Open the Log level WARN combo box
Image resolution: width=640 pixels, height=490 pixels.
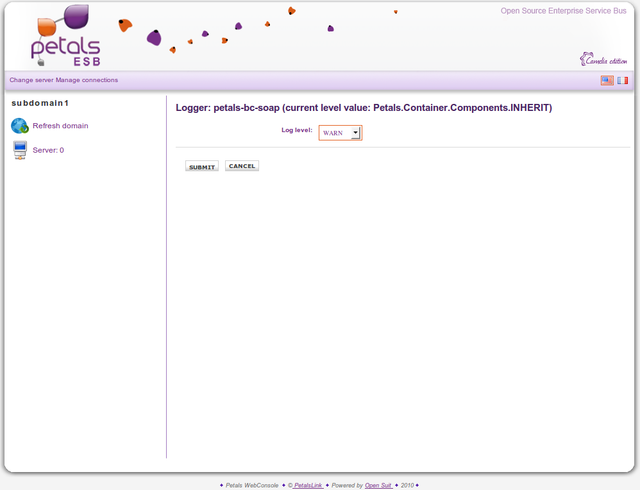click(x=335, y=133)
